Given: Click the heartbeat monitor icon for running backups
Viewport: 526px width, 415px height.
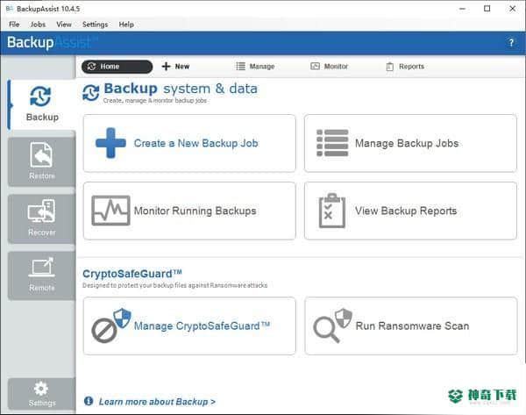Looking at the screenshot, I should 110,211.
